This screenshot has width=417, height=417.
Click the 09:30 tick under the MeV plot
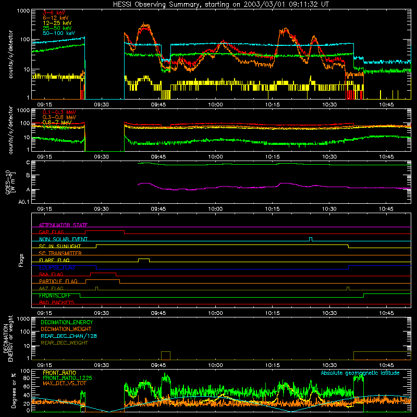(101, 157)
